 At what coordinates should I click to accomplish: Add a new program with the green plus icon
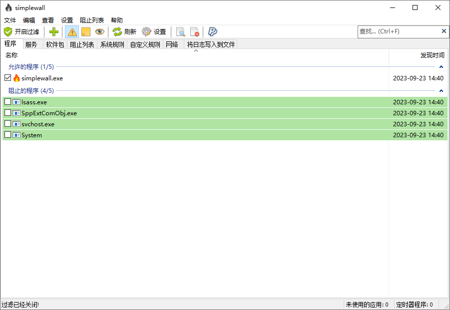[53, 31]
